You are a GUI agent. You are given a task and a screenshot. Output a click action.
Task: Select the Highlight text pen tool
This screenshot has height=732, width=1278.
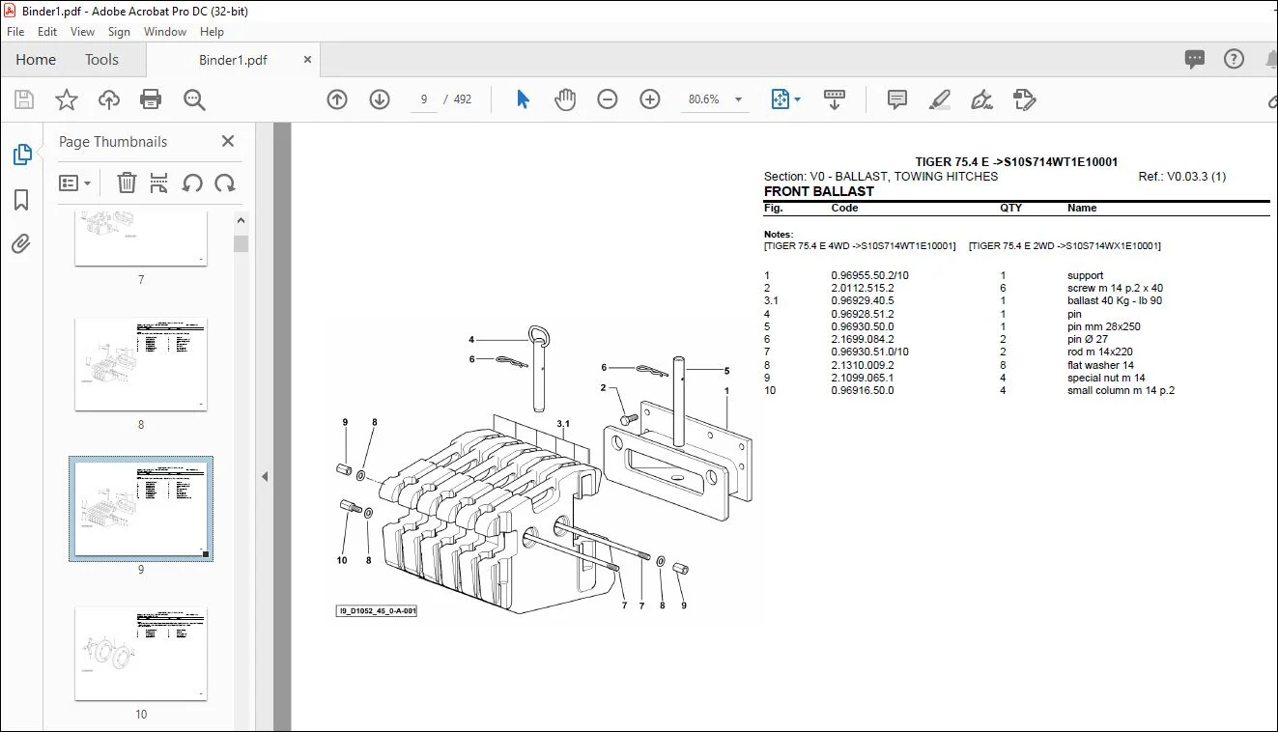(939, 99)
